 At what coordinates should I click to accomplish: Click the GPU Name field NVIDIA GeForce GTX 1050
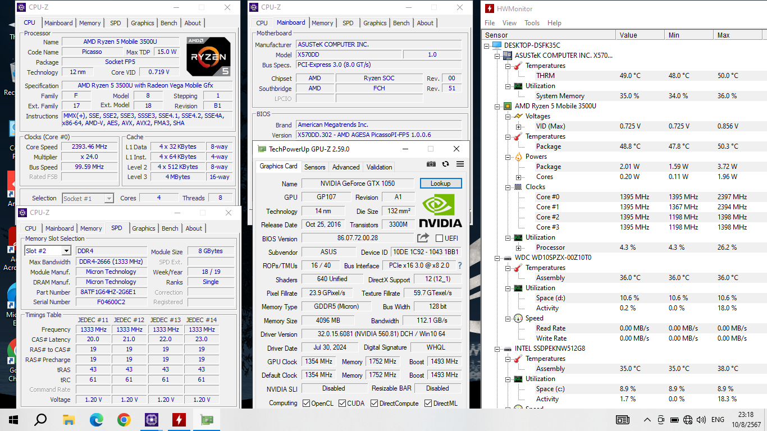(x=358, y=184)
